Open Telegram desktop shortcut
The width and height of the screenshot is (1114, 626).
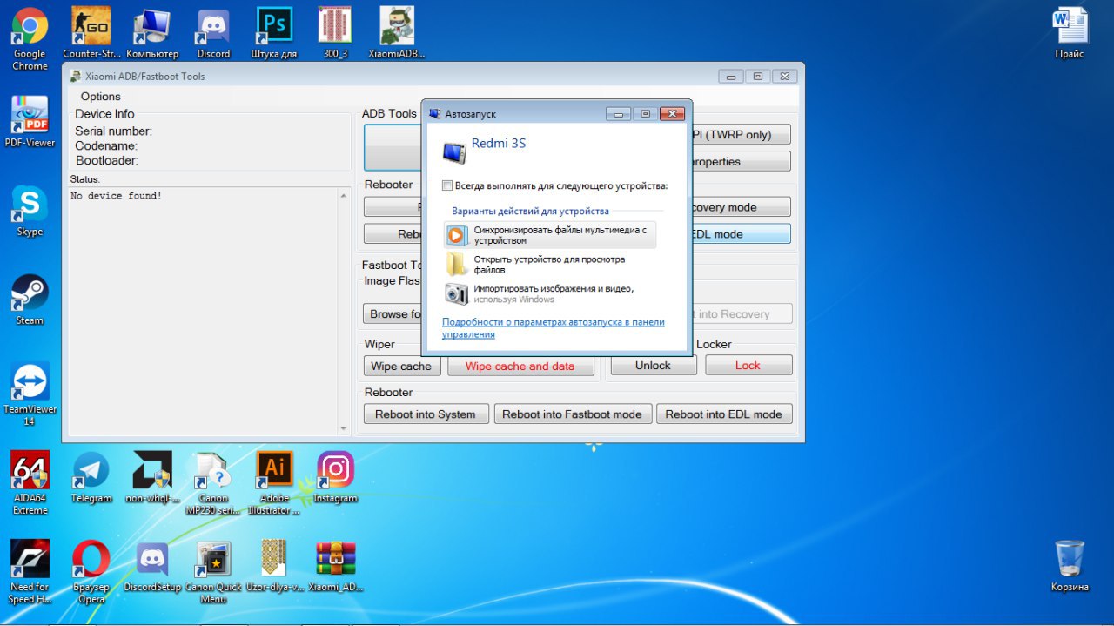coord(91,477)
